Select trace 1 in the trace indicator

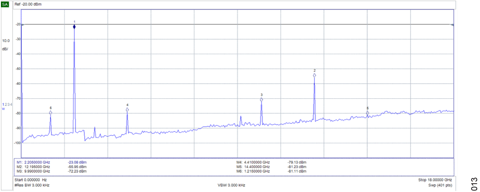[2, 104]
